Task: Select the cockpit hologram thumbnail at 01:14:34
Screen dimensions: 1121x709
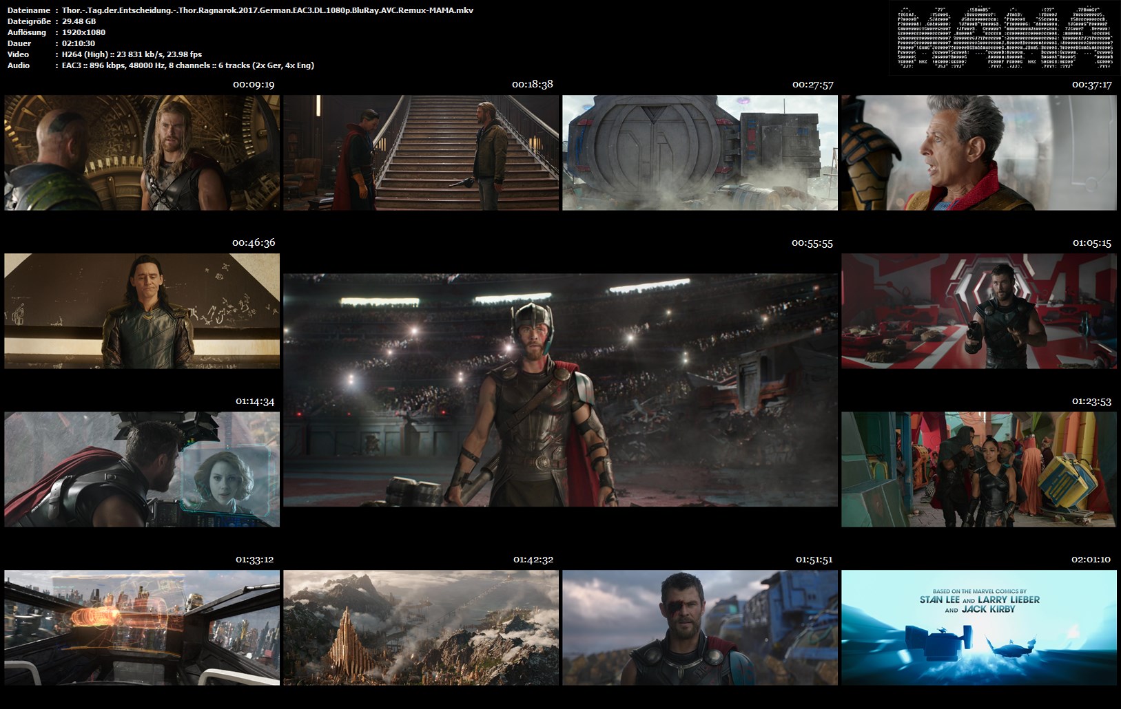Action: click(x=142, y=469)
